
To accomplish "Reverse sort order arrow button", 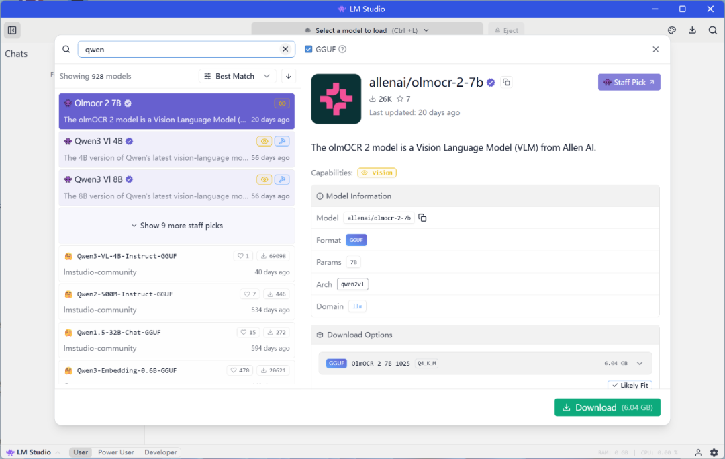I will tap(289, 76).
